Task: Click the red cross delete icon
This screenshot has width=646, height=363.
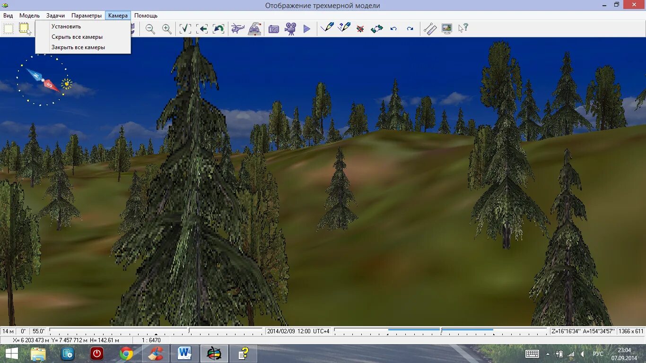Action: click(360, 29)
